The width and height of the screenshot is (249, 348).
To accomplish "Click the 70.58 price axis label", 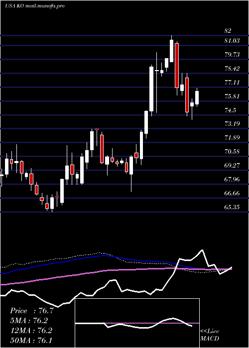I will pos(232,152).
